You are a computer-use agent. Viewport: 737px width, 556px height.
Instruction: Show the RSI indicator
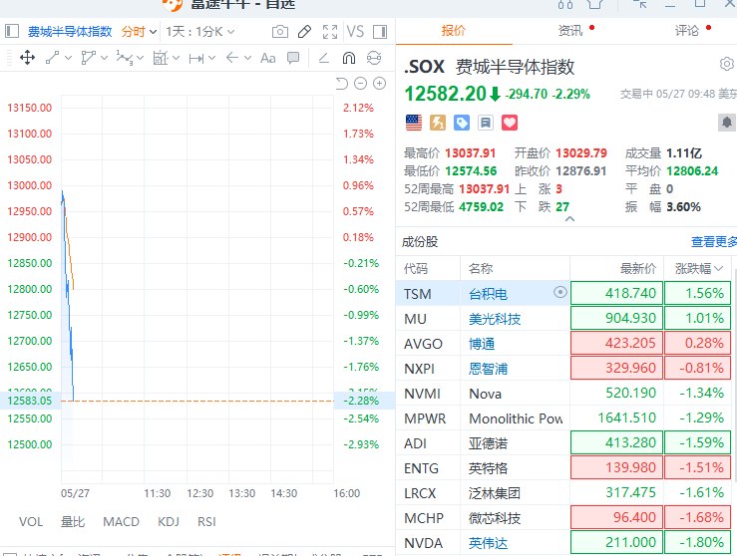(x=206, y=522)
